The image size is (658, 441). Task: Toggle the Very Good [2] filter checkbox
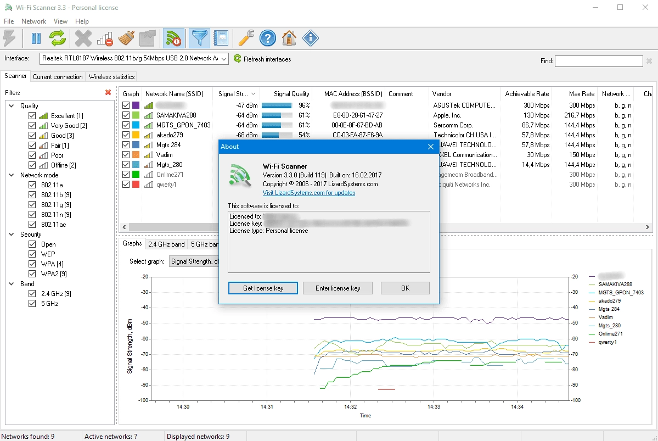[x=32, y=125]
